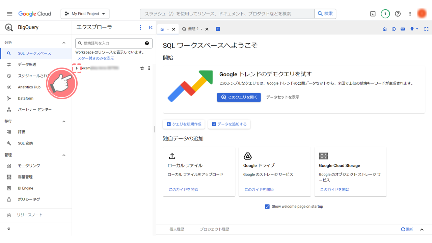Viewport: 432px width, 243px height.
Task: Open the 無題 2 tab dropdown arrow
Action: (x=201, y=29)
